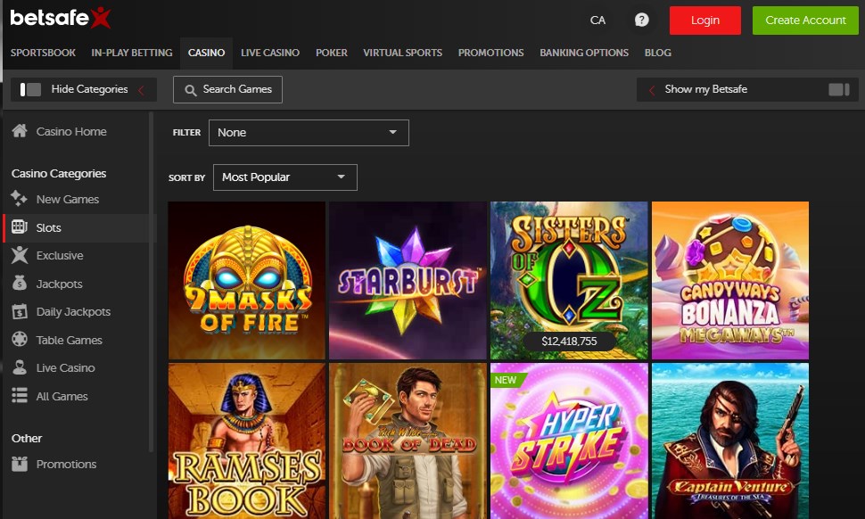Viewport: 865px width, 519px height.
Task: Open the CA region selector
Action: click(597, 20)
